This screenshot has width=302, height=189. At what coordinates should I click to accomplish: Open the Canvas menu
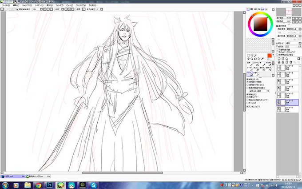[x=27, y=5]
